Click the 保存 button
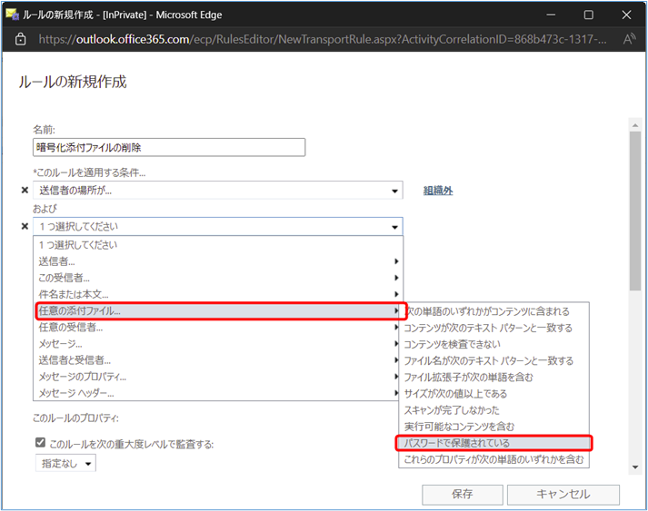 (462, 494)
